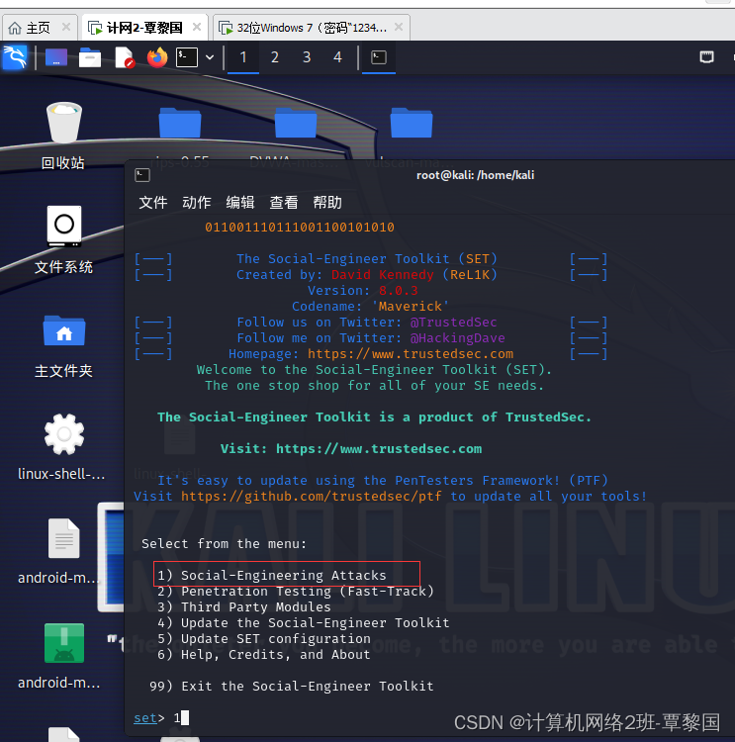The image size is (735, 742).
Task: Click the terminal title root@kali: /home/kali
Action: [475, 175]
